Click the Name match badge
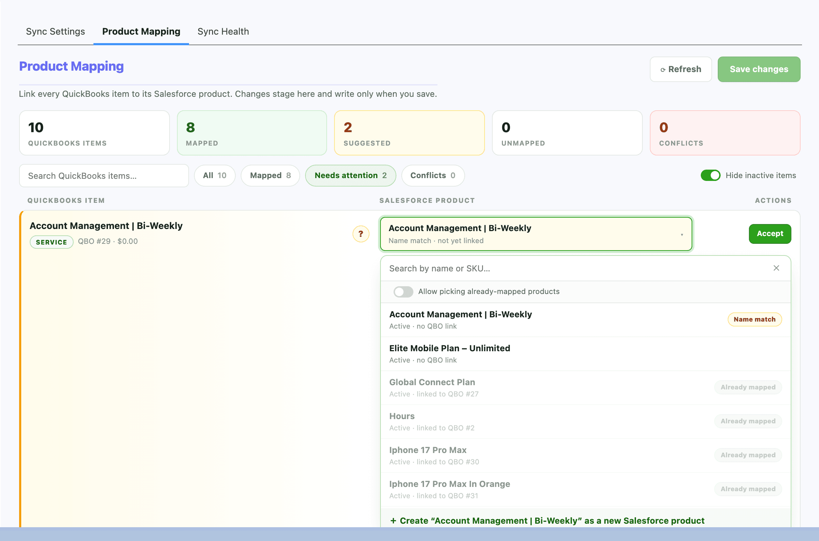 [755, 319]
